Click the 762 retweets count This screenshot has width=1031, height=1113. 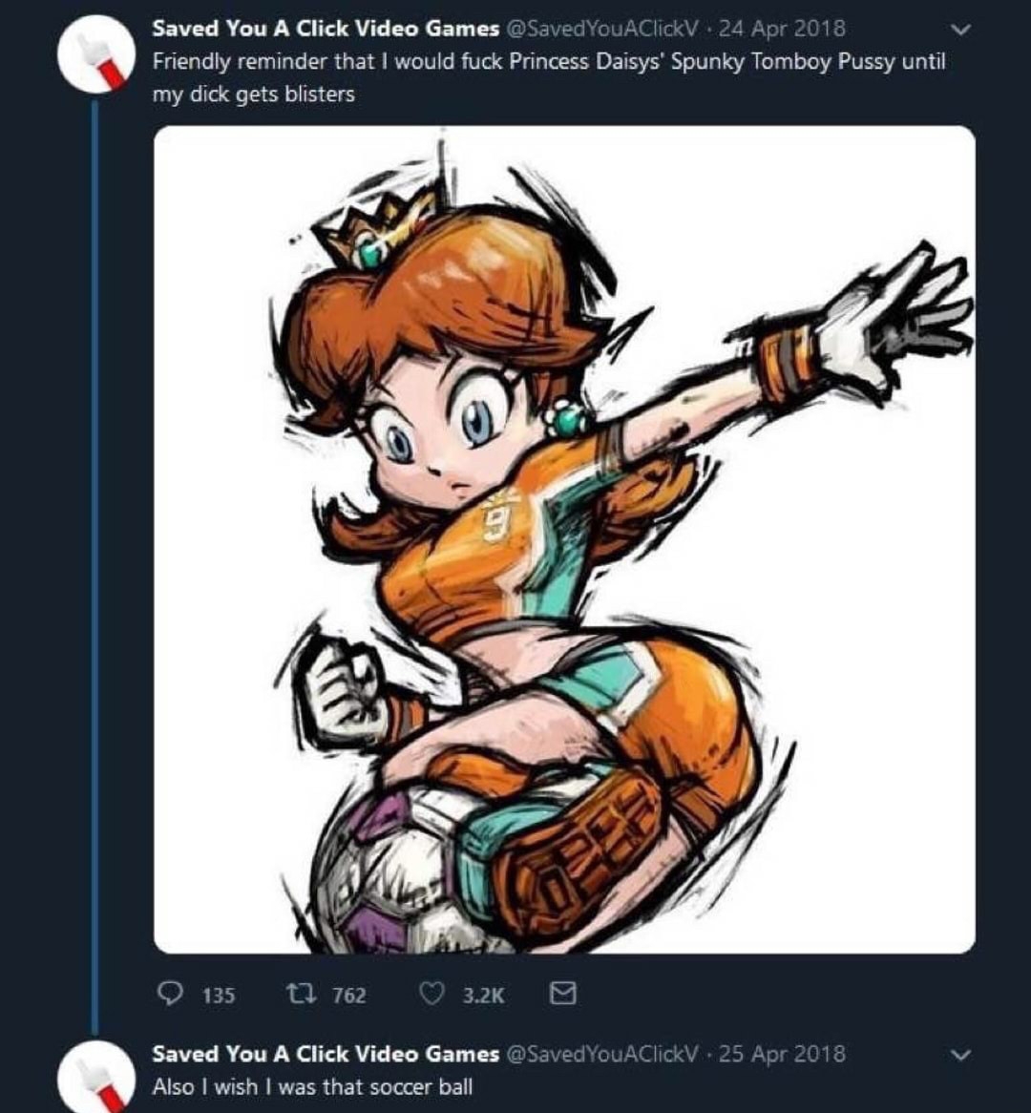click(x=348, y=996)
